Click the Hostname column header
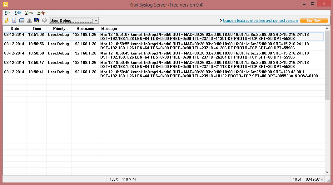 (85, 29)
